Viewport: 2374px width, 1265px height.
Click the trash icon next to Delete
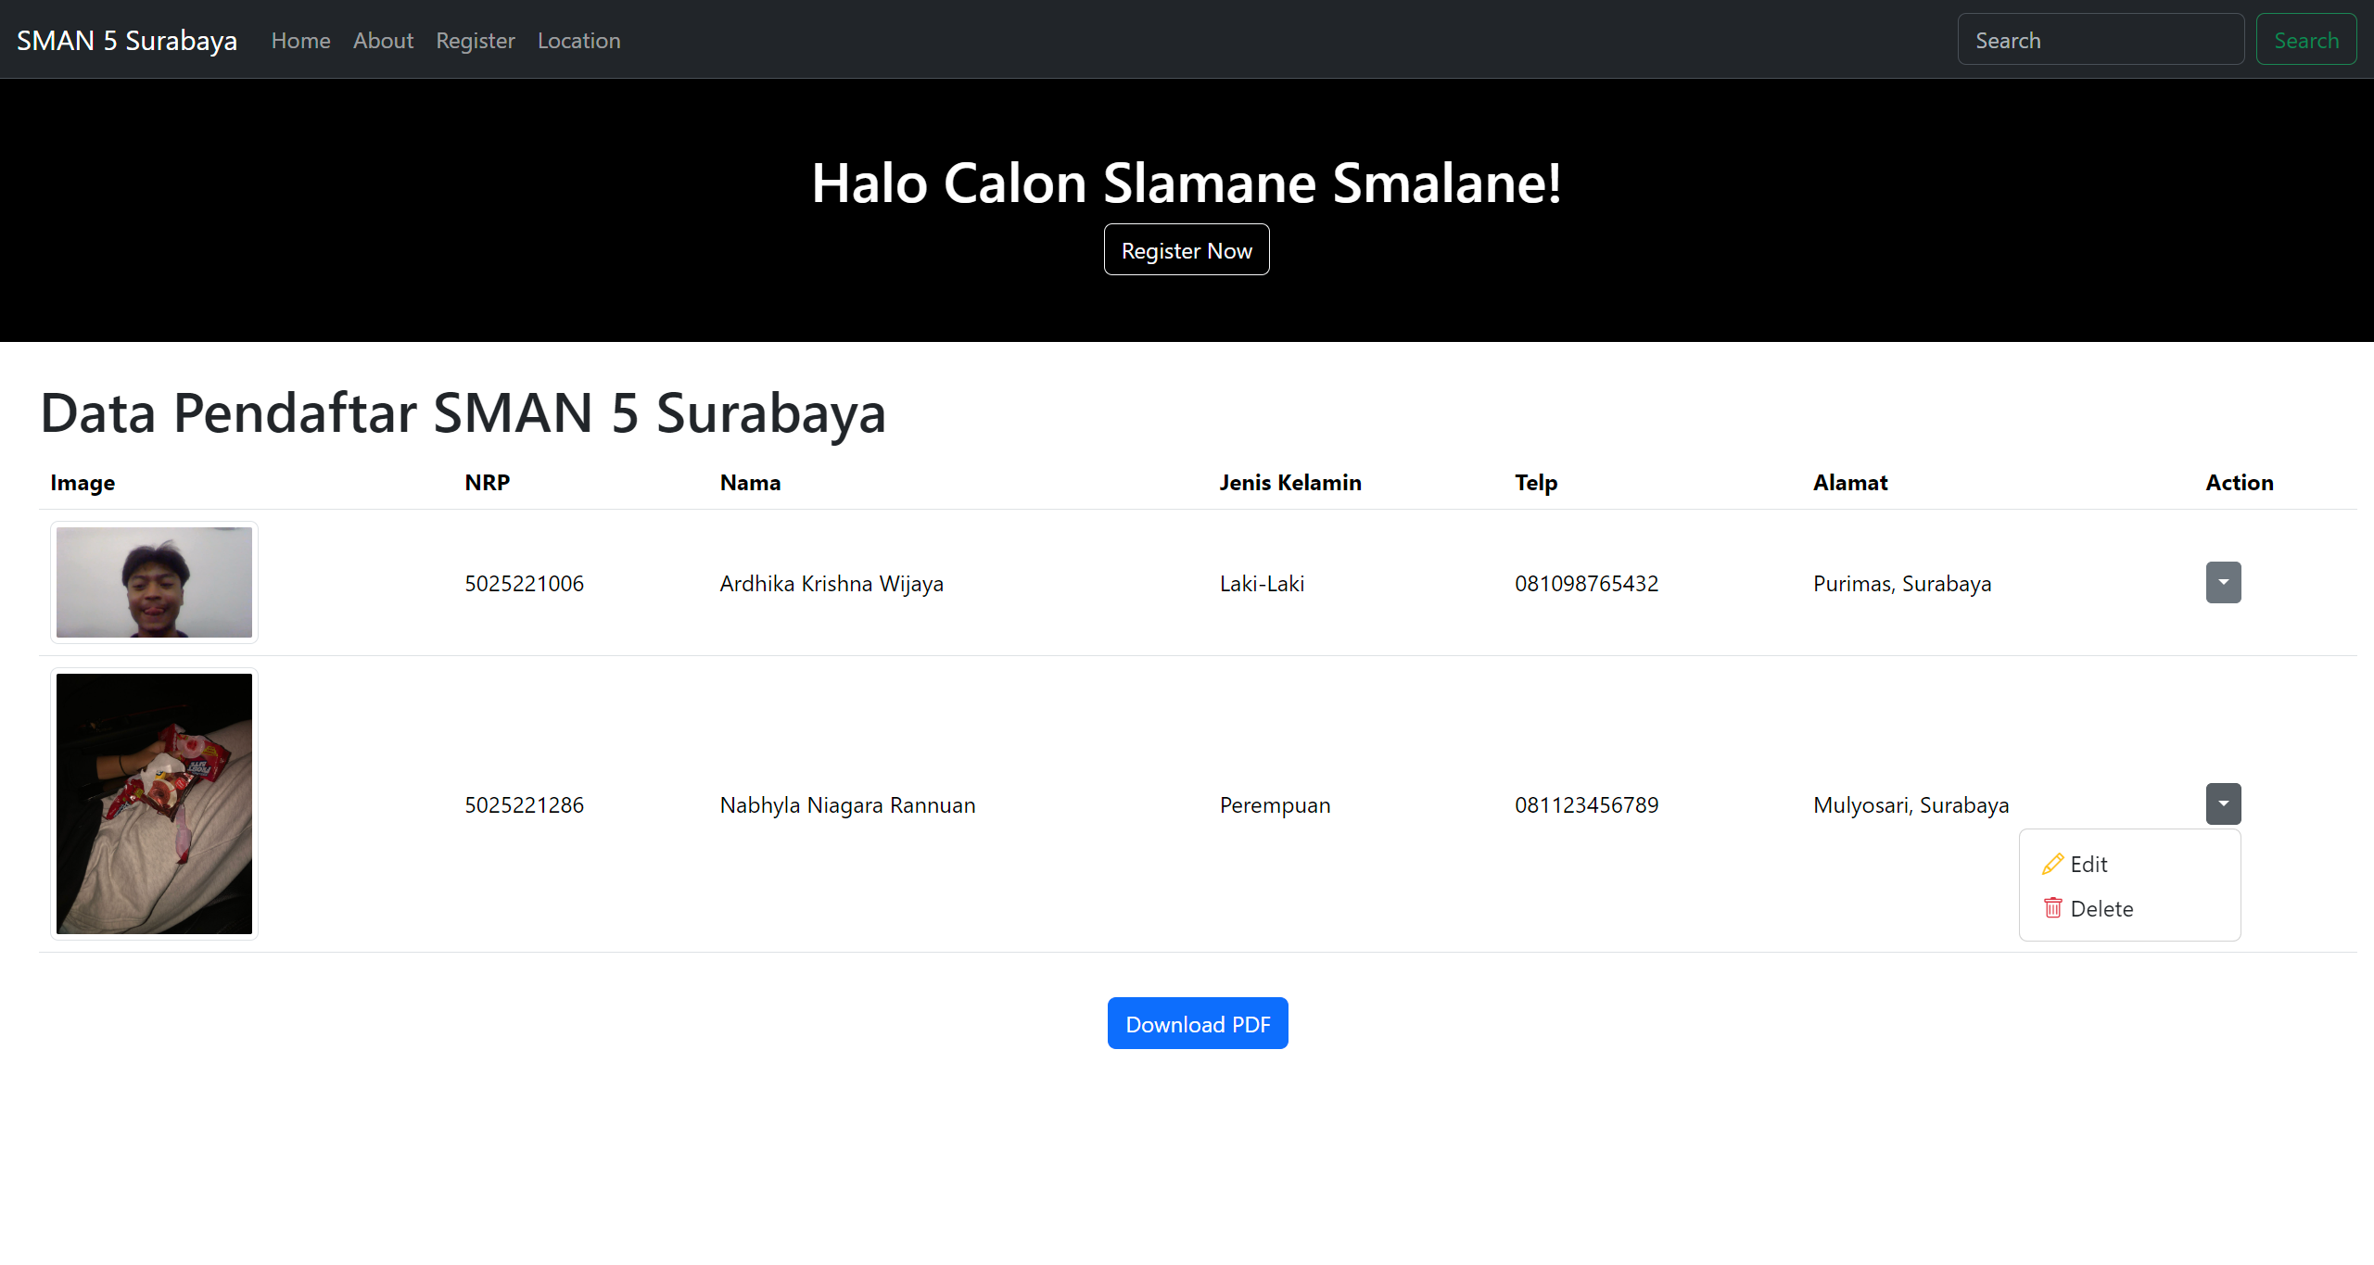2052,908
